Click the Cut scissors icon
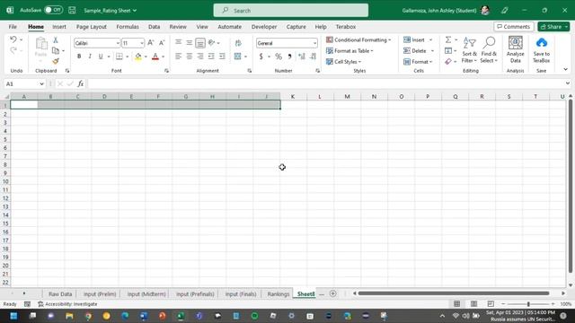 tap(56, 39)
